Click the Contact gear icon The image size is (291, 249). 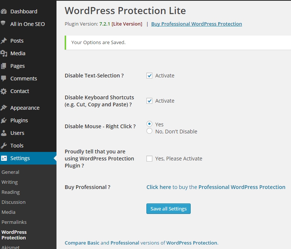point(3,91)
